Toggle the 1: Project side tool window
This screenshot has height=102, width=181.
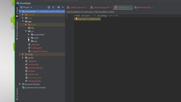pyautogui.click(x=17, y=12)
